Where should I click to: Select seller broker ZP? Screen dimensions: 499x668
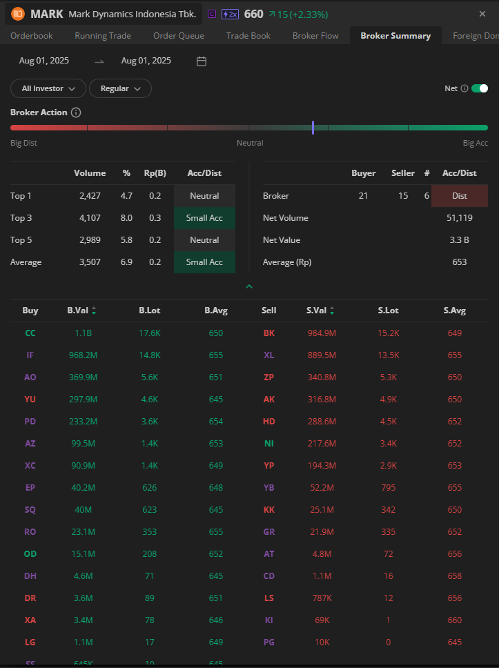[x=269, y=377]
